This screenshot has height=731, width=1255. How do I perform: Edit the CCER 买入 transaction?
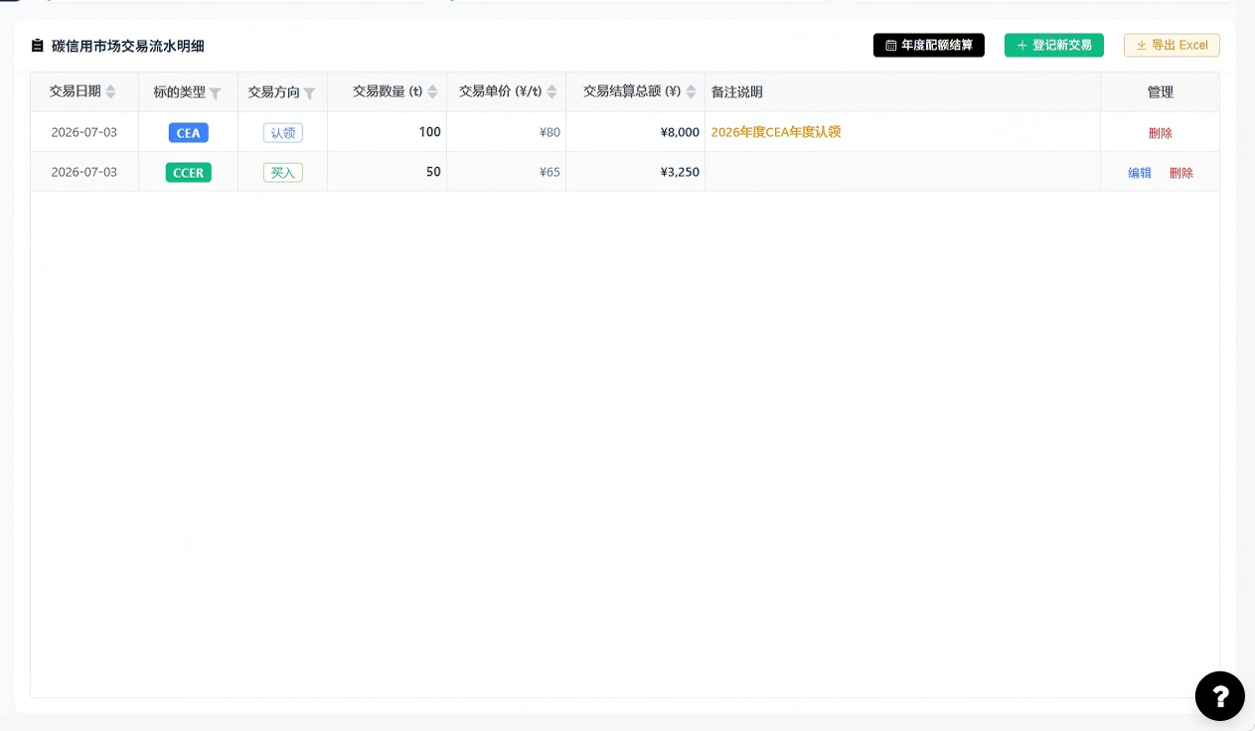[x=1140, y=173]
